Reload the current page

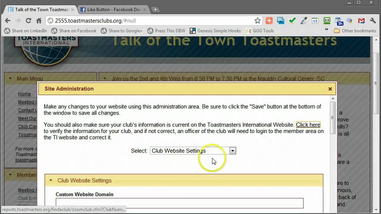point(28,21)
